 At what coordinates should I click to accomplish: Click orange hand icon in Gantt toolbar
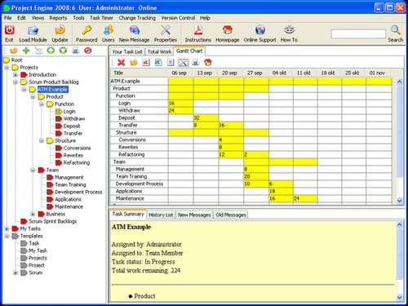click(x=134, y=63)
